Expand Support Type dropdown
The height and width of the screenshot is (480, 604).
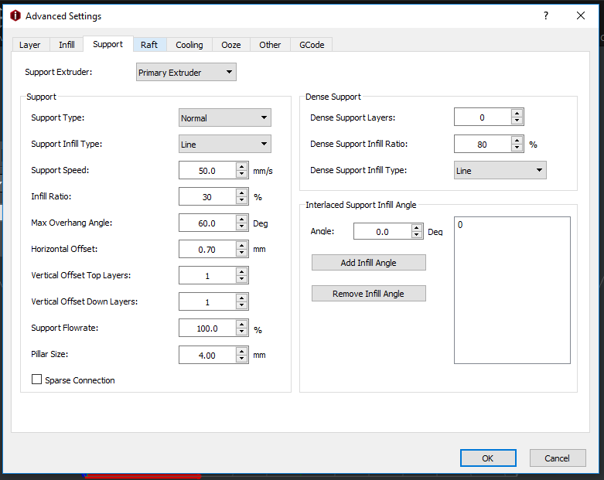coord(225,118)
